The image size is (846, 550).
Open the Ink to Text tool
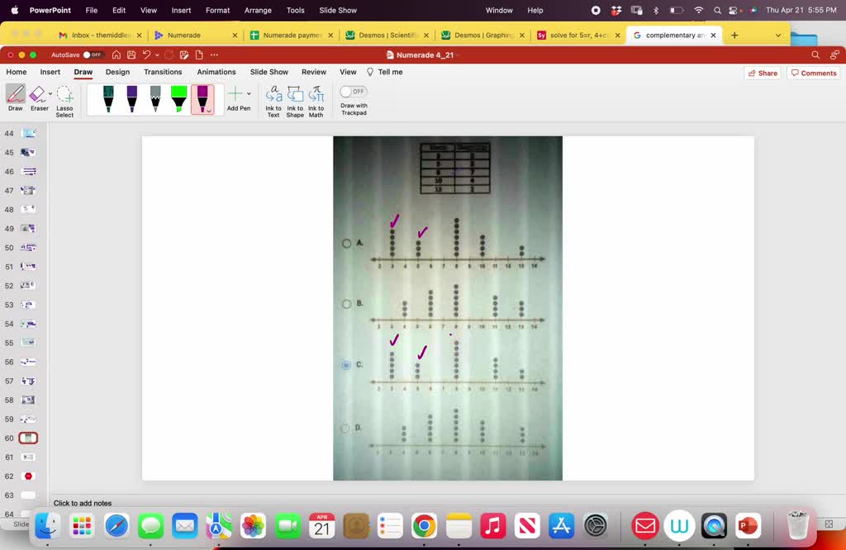pos(273,102)
